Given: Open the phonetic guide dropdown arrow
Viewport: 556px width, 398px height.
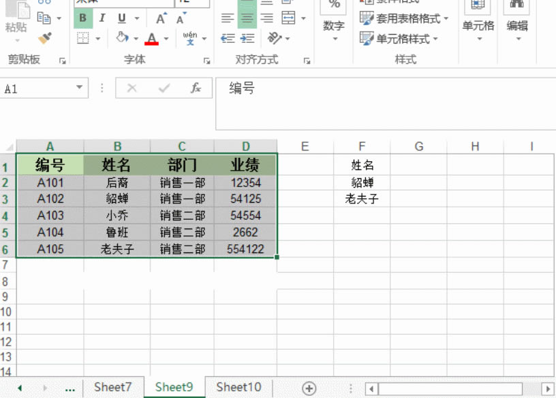Looking at the screenshot, I should [x=204, y=38].
